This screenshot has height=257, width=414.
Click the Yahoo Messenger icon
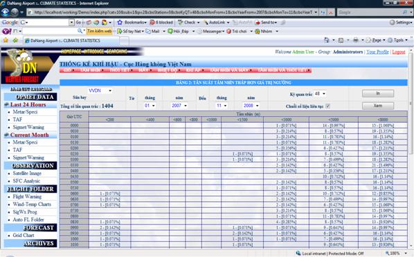(x=199, y=31)
